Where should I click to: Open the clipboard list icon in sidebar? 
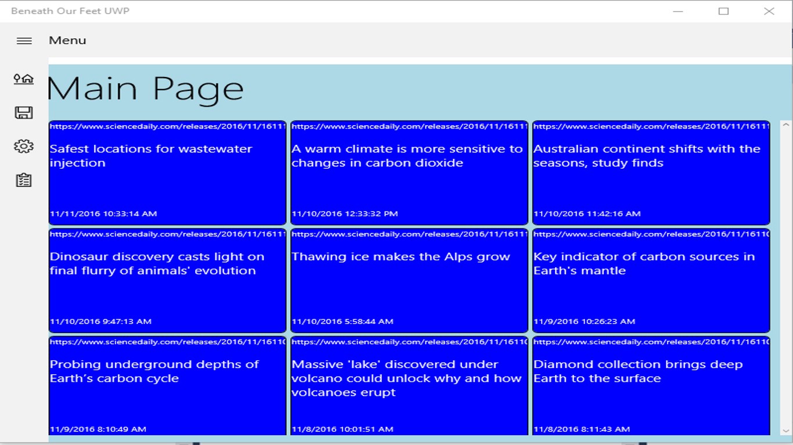[x=24, y=180]
